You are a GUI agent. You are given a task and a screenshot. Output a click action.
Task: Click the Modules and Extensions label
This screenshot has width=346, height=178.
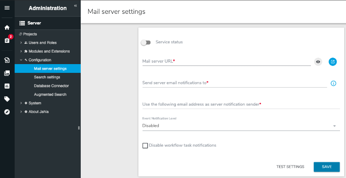point(49,51)
